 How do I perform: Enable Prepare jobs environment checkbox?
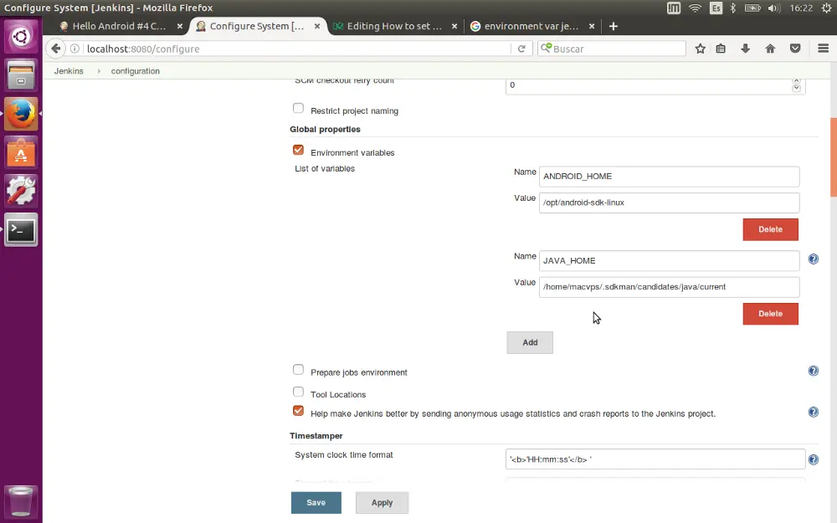coord(299,370)
